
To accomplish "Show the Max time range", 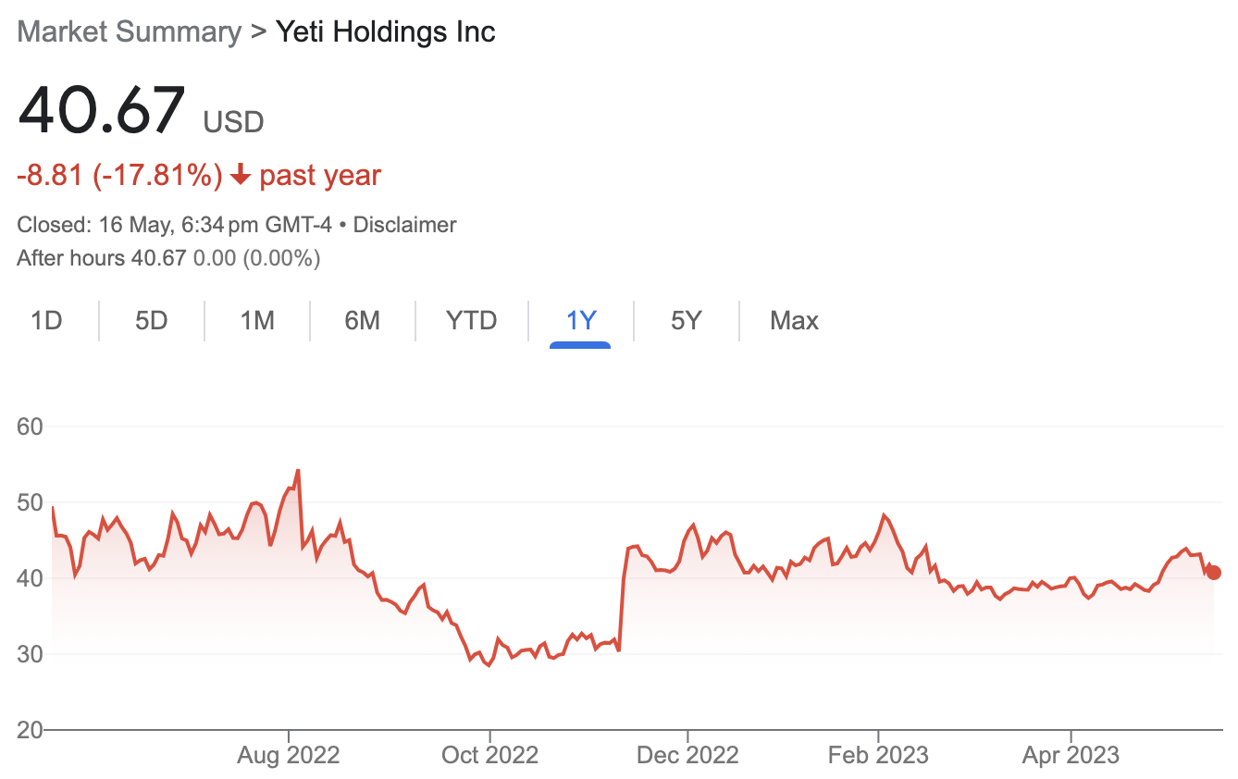I will [794, 321].
